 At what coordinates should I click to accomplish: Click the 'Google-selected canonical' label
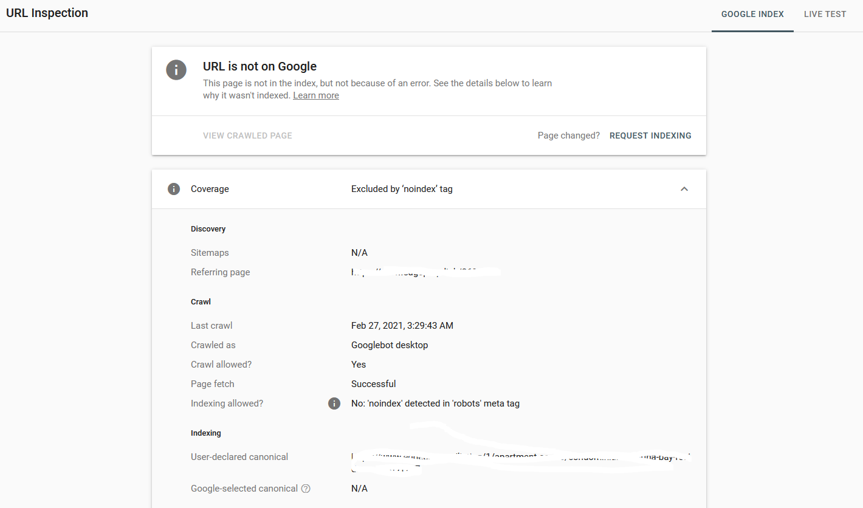click(x=244, y=489)
